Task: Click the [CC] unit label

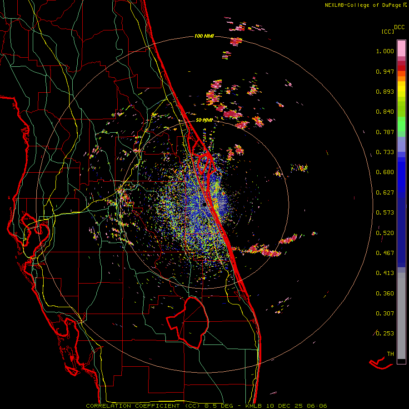Action: 388,31
